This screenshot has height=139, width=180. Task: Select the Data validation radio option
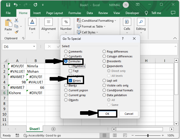(104, 95)
